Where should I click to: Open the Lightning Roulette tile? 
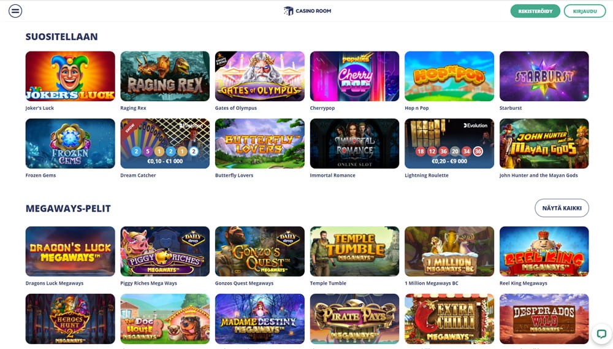(x=449, y=144)
